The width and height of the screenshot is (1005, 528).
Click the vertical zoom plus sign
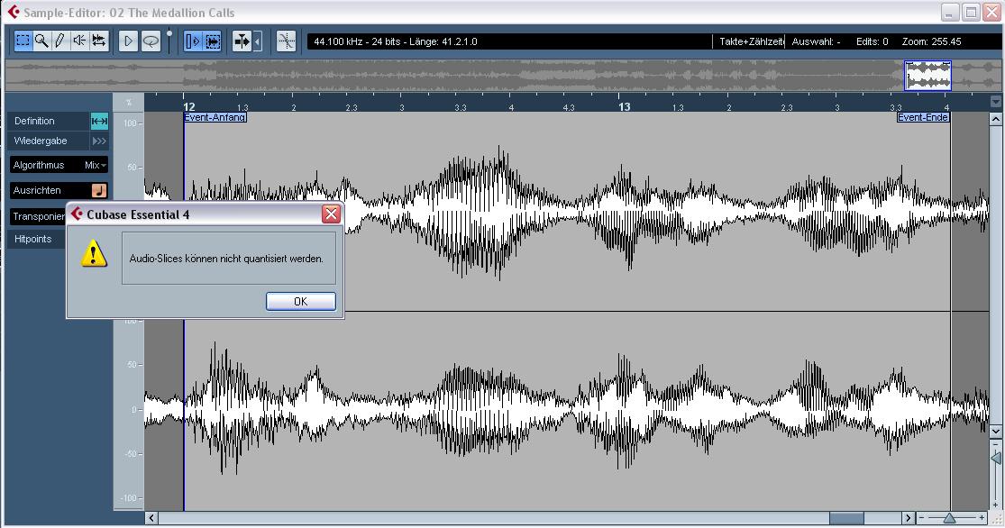coord(995,505)
